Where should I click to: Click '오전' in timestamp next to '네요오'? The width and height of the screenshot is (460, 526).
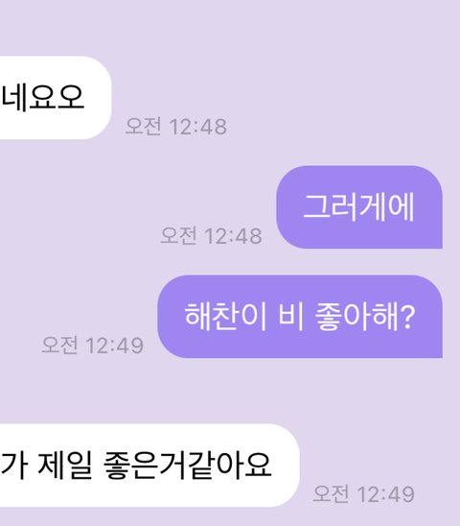point(143,127)
